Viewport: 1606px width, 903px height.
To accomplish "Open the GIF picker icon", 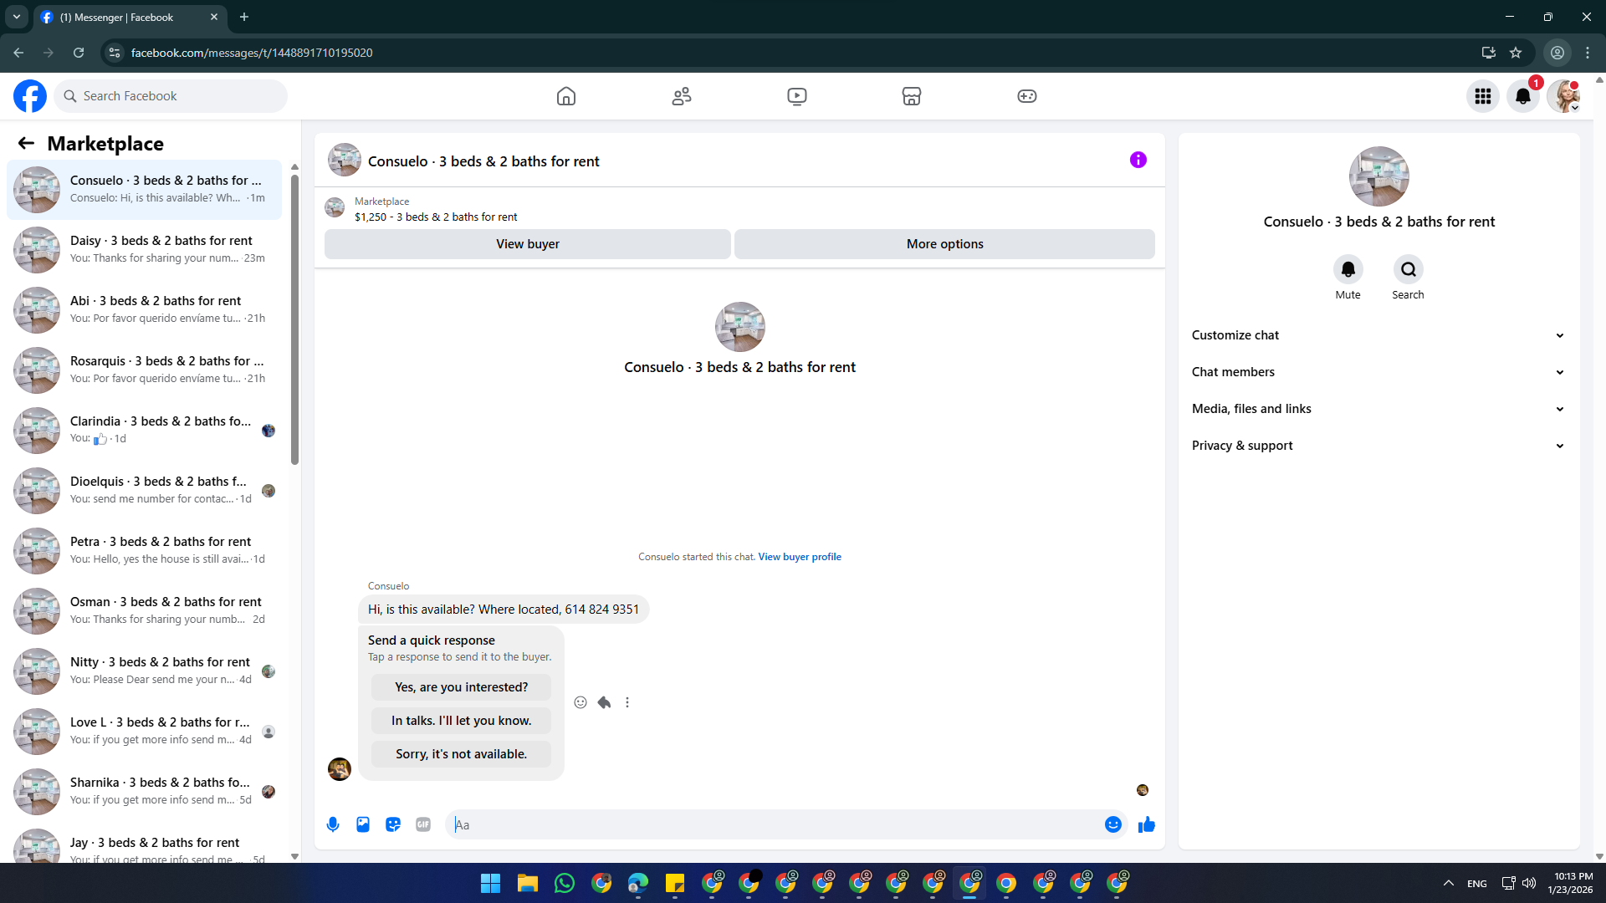I will pos(423,824).
